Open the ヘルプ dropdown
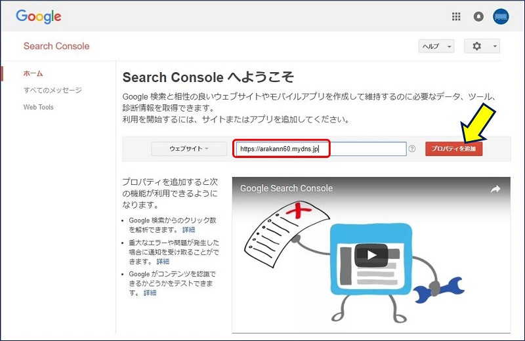525x341 pixels. [436, 46]
